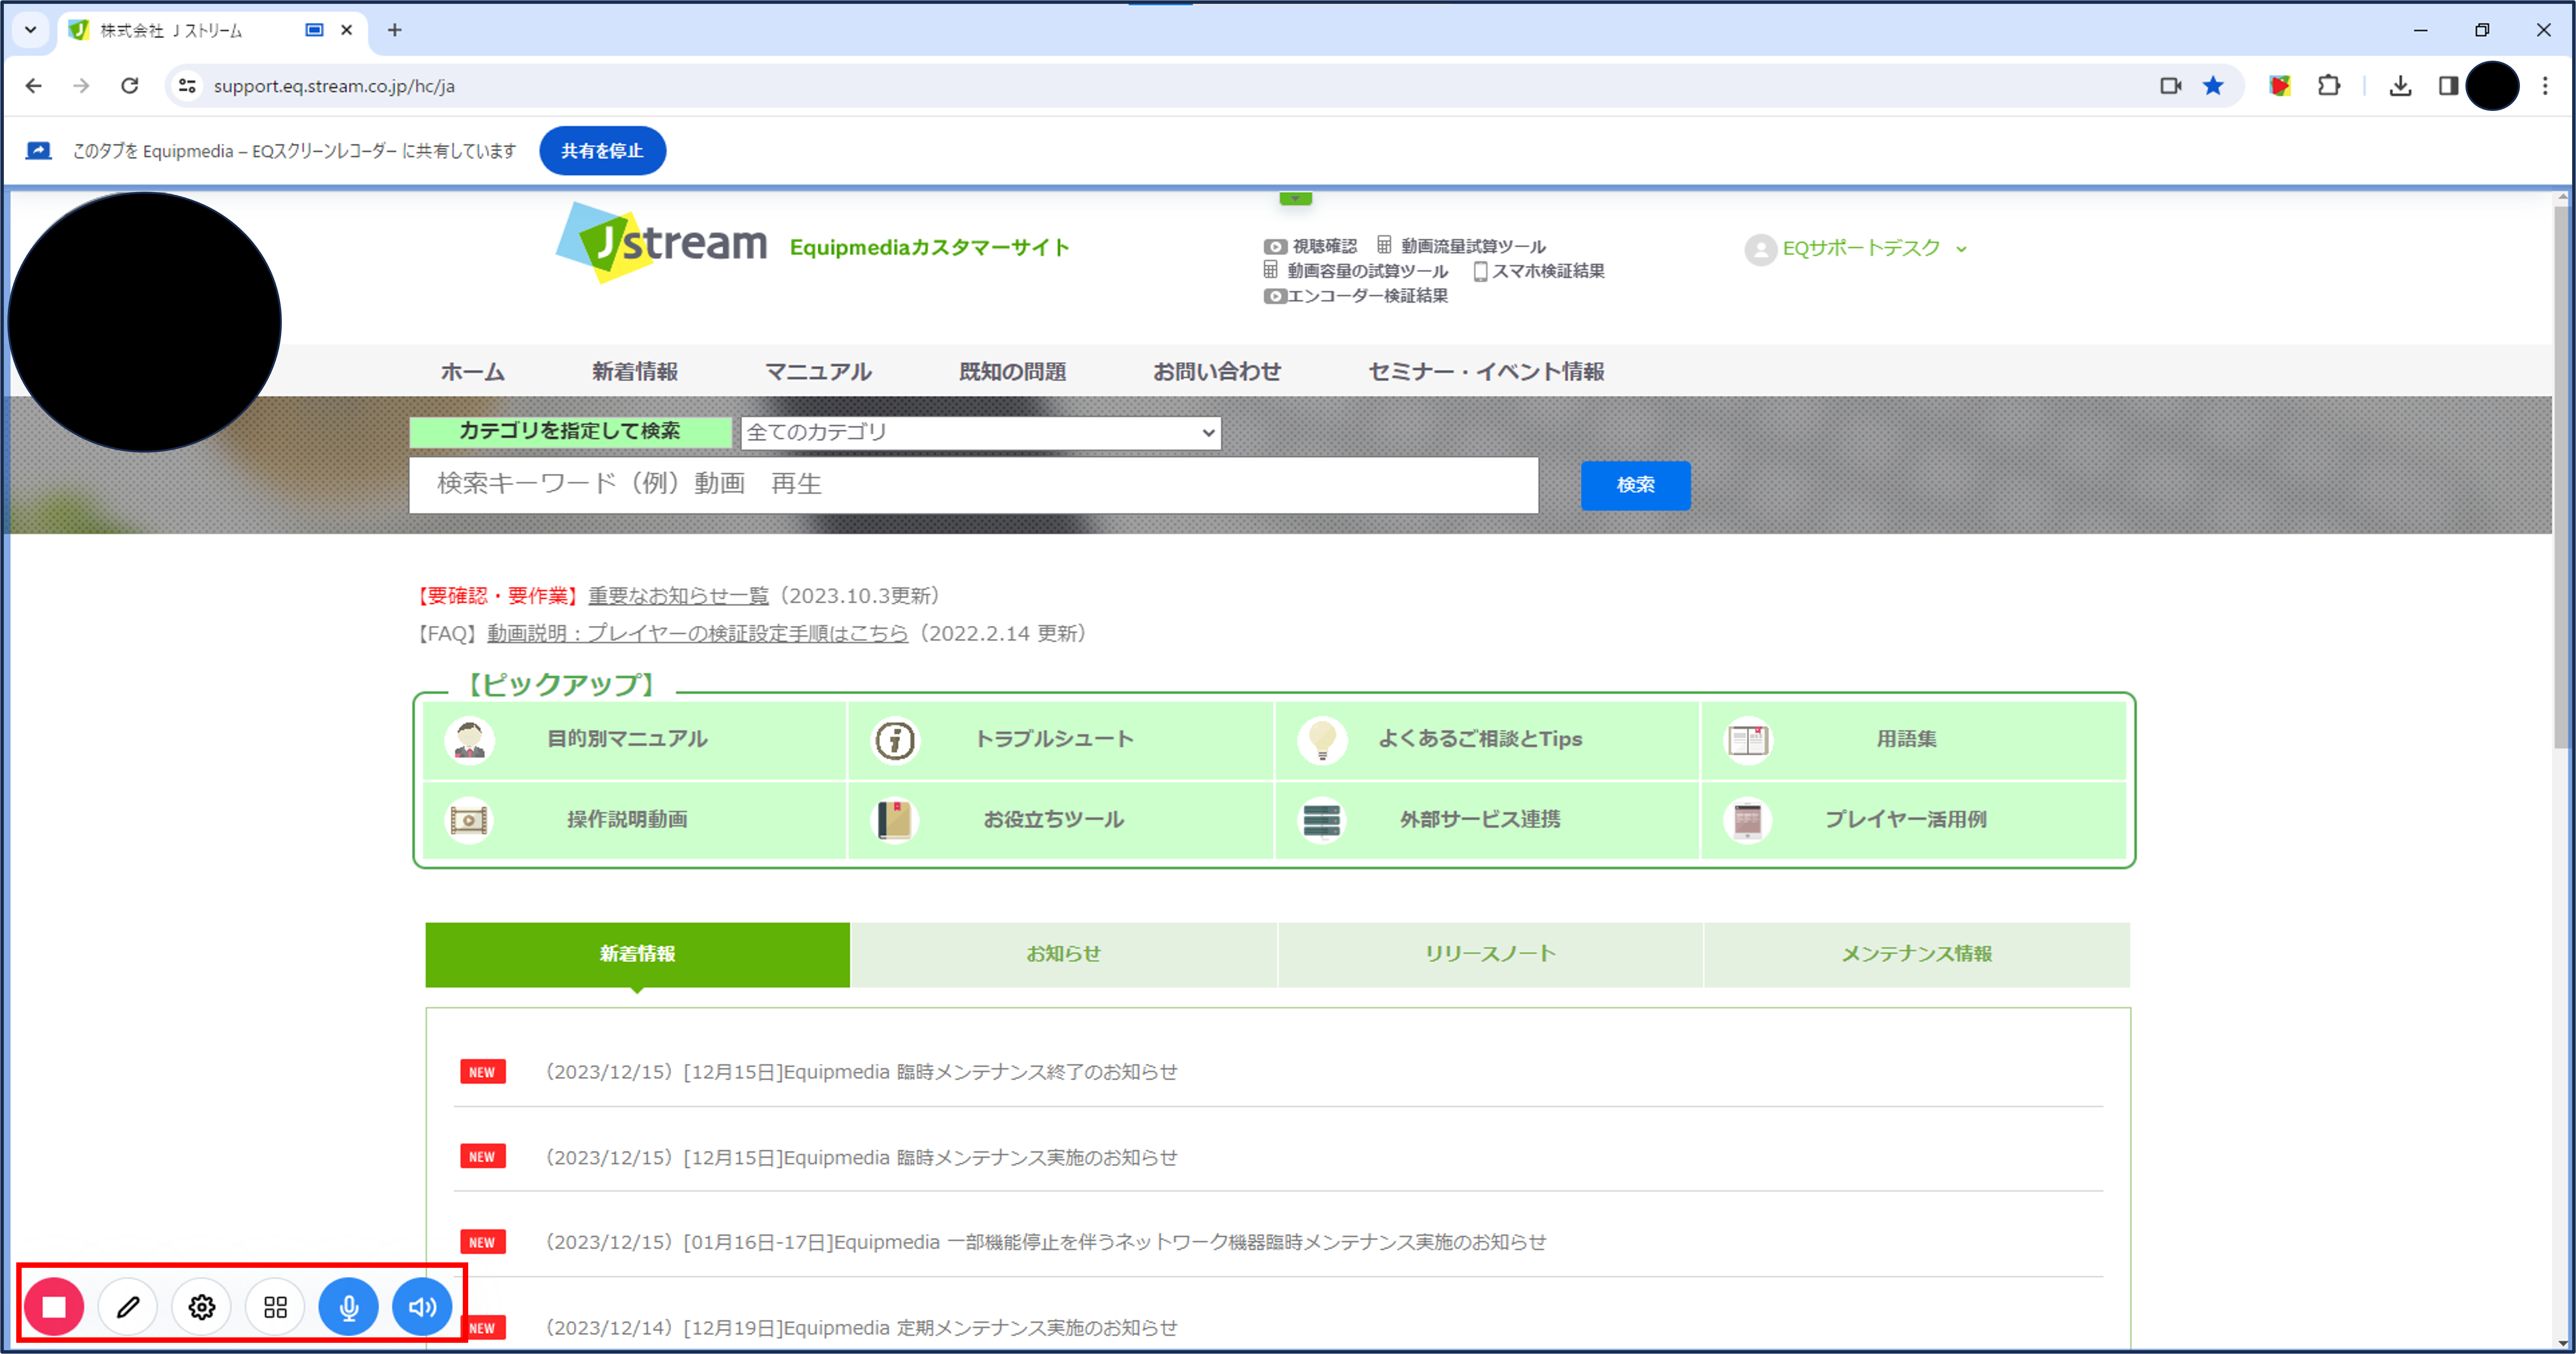Open トラブルシュート pickup tile
This screenshot has height=1354, width=2576.
coord(1061,740)
